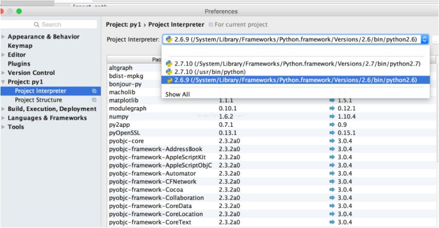Click the per-project icon next to Project Structure
The image size is (439, 228).
pos(94,100)
